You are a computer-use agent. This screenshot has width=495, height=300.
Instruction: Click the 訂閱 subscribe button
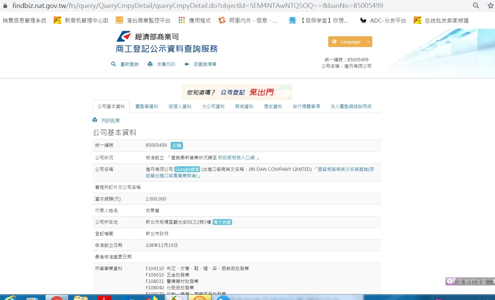pyautogui.click(x=177, y=146)
